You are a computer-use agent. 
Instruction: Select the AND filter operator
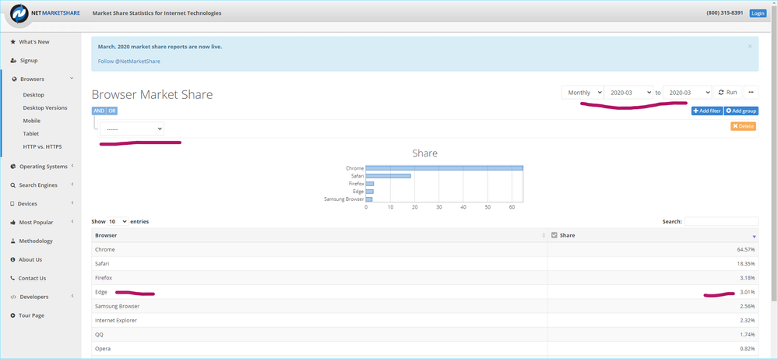click(x=99, y=111)
